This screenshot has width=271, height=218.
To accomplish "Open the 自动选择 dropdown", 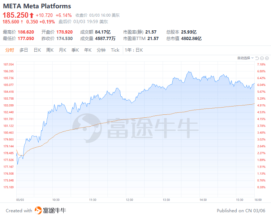I will click(x=245, y=58).
